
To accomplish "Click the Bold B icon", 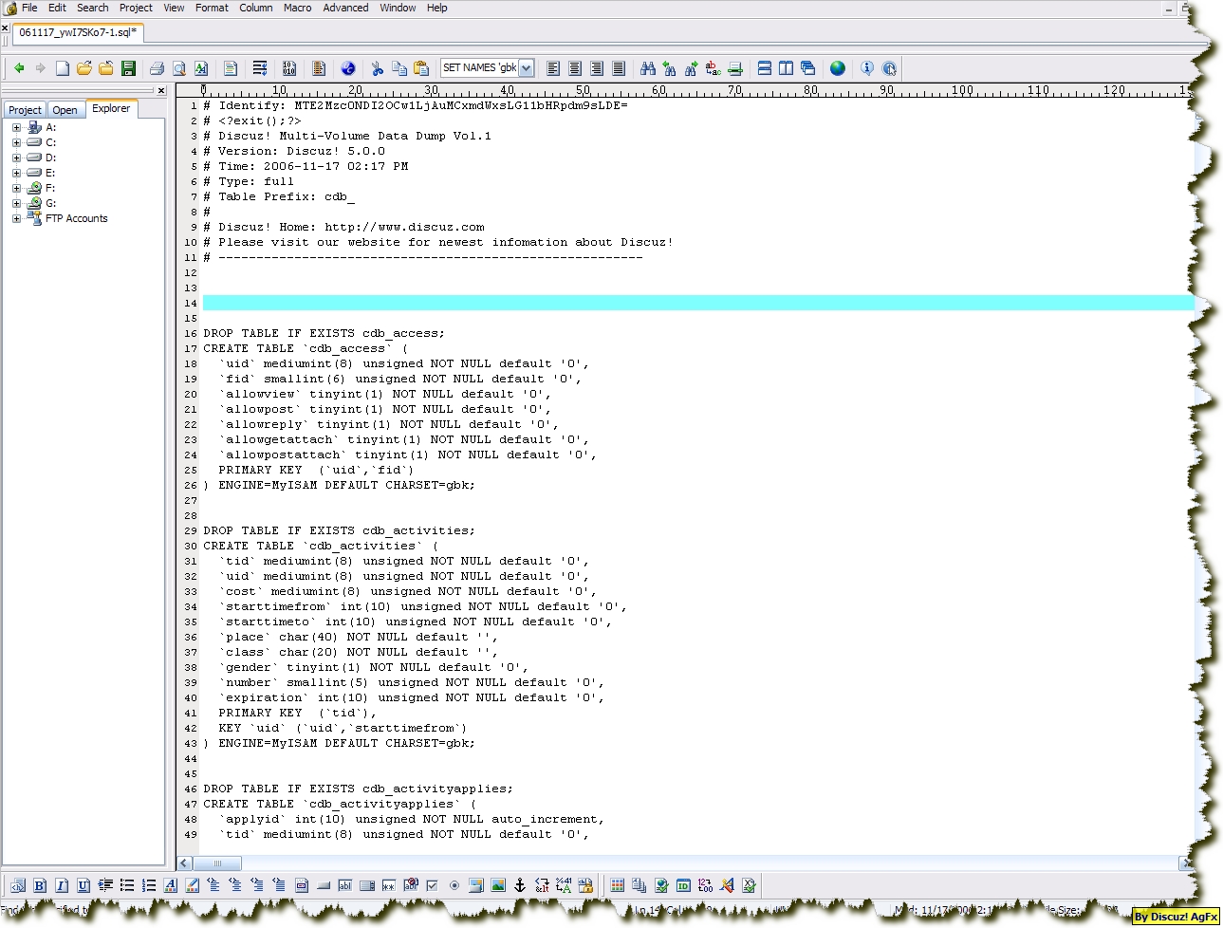I will (40, 885).
